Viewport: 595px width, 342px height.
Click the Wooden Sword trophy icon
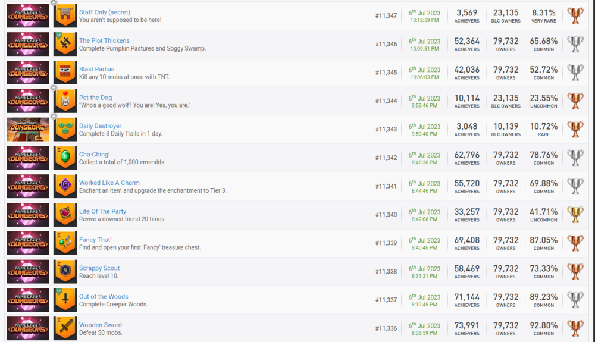65,328
